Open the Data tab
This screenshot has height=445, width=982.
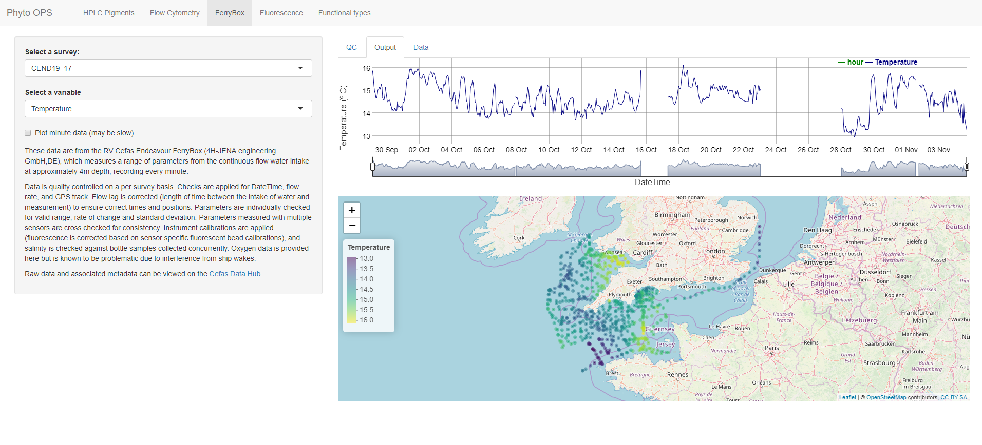421,47
